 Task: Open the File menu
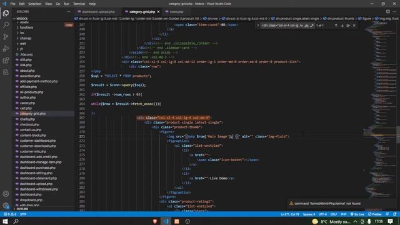coord(12,4)
